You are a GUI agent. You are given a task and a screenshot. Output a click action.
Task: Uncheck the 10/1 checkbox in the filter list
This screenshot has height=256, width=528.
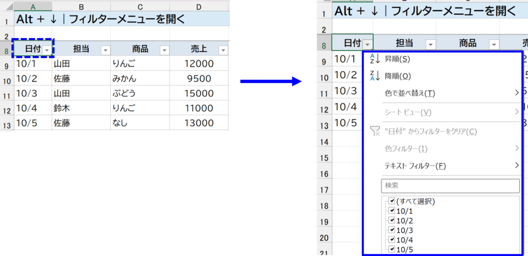pyautogui.click(x=392, y=211)
